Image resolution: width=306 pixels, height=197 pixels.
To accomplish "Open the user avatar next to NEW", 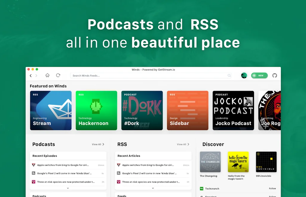I will point(244,76).
